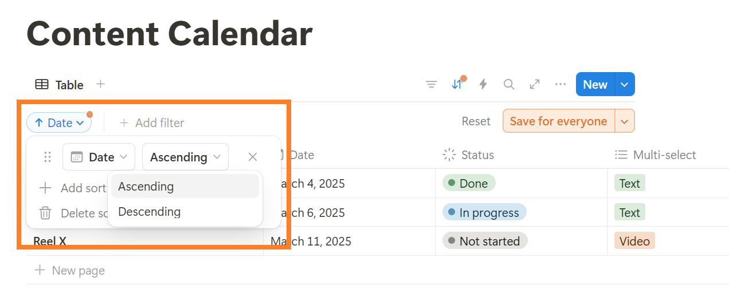The width and height of the screenshot is (729, 297).
Task: Switch to the Table view tab
Action: pyautogui.click(x=60, y=85)
